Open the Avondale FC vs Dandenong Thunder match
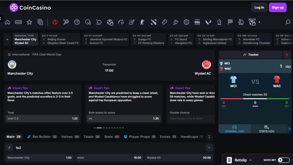This screenshot has width=293, height=165. pos(254,39)
